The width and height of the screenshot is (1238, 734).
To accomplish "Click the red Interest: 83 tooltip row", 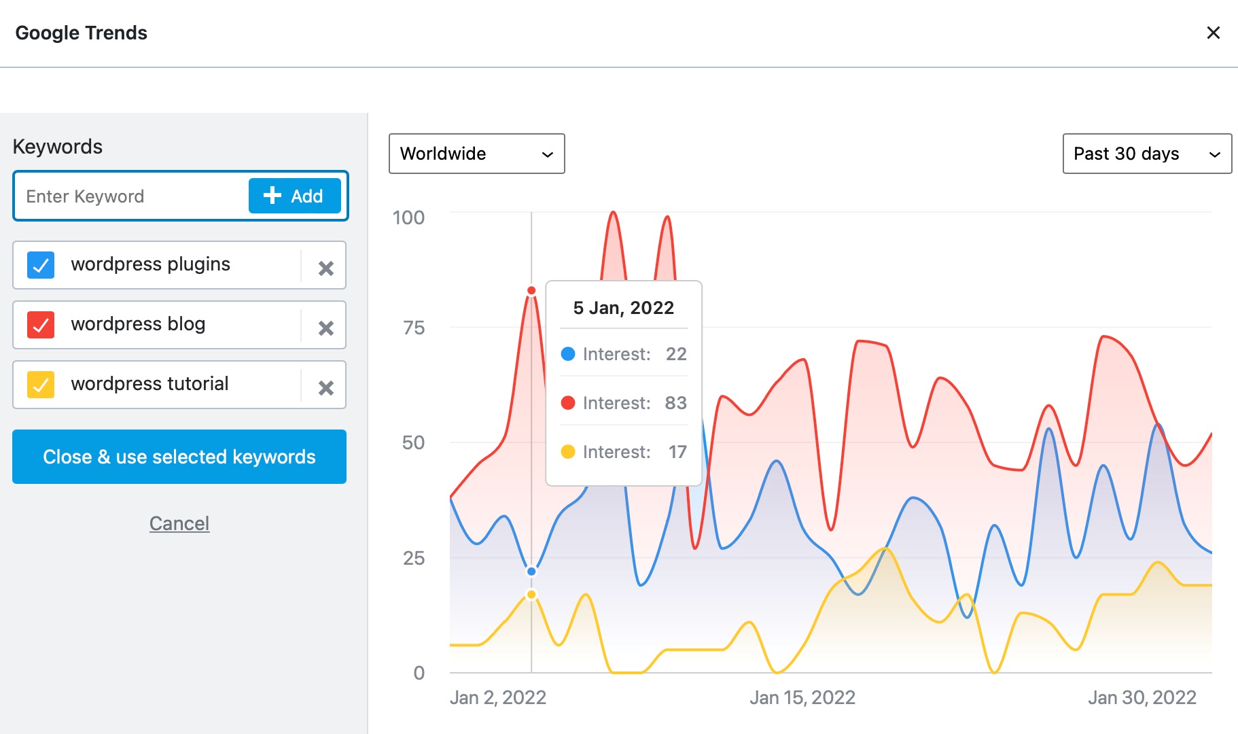I will coord(624,403).
